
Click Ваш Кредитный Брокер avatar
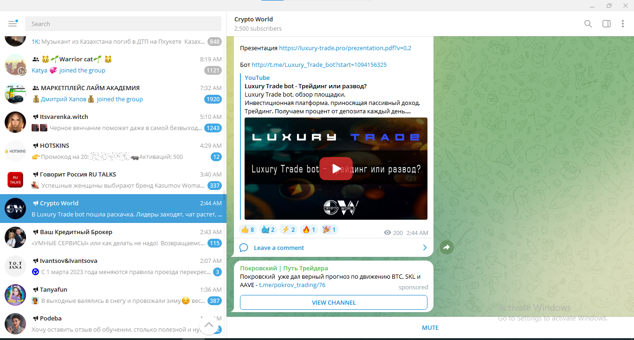tap(15, 237)
